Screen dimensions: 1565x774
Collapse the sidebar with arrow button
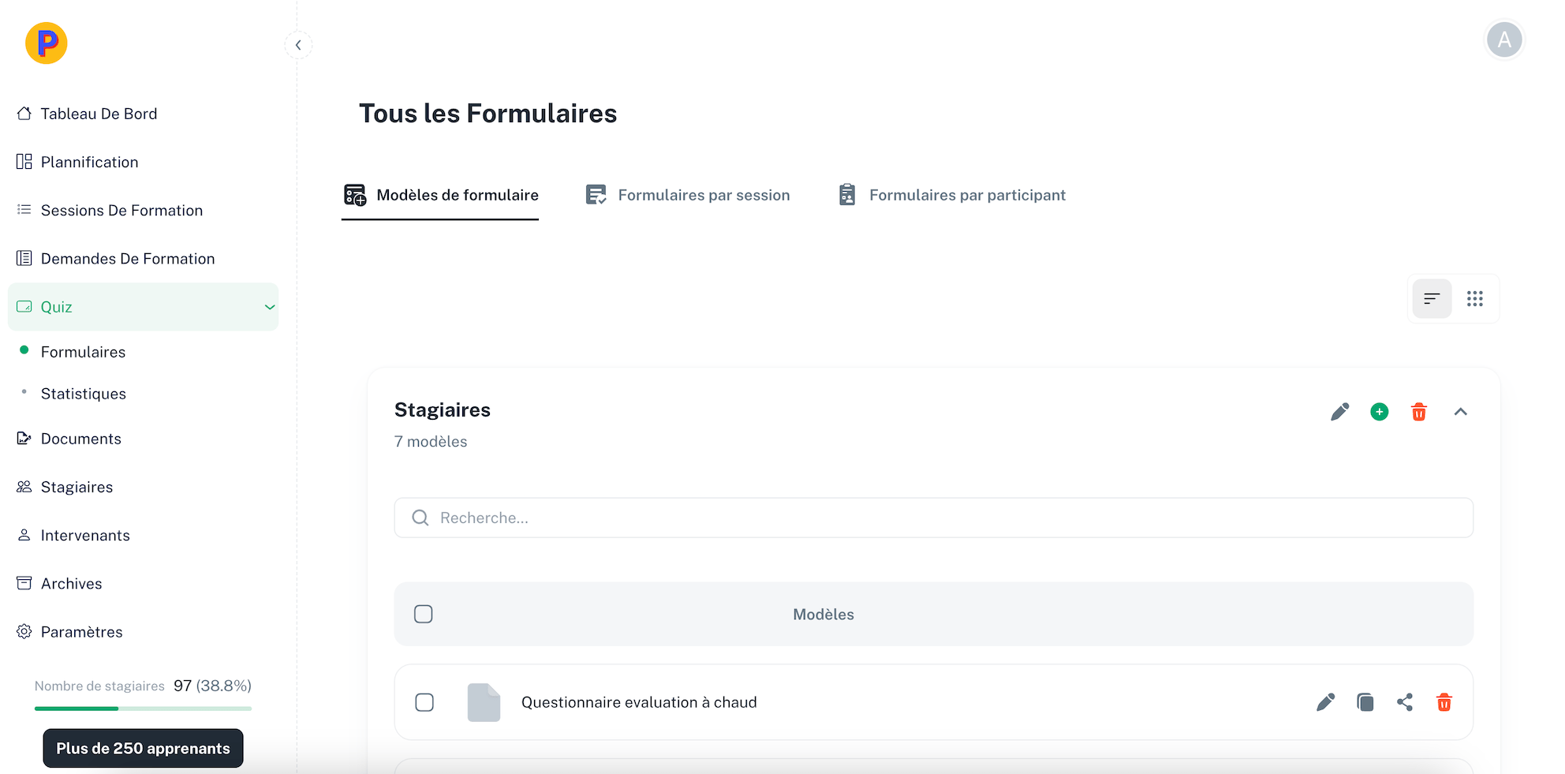pos(298,45)
